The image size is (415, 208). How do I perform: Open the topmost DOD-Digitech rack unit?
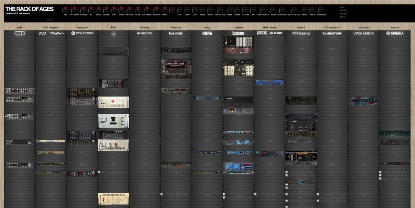point(51,141)
